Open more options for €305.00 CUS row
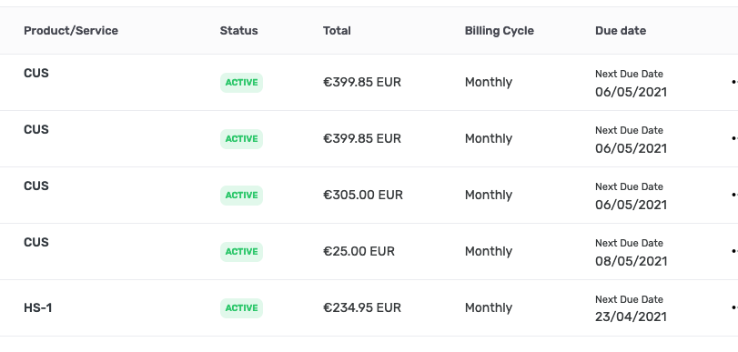 tap(734, 195)
